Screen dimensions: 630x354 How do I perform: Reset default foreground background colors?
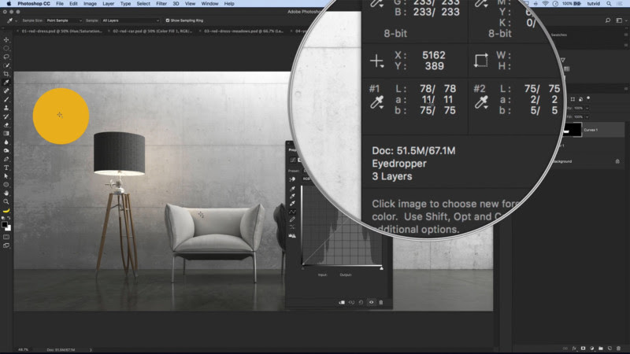coord(3,219)
